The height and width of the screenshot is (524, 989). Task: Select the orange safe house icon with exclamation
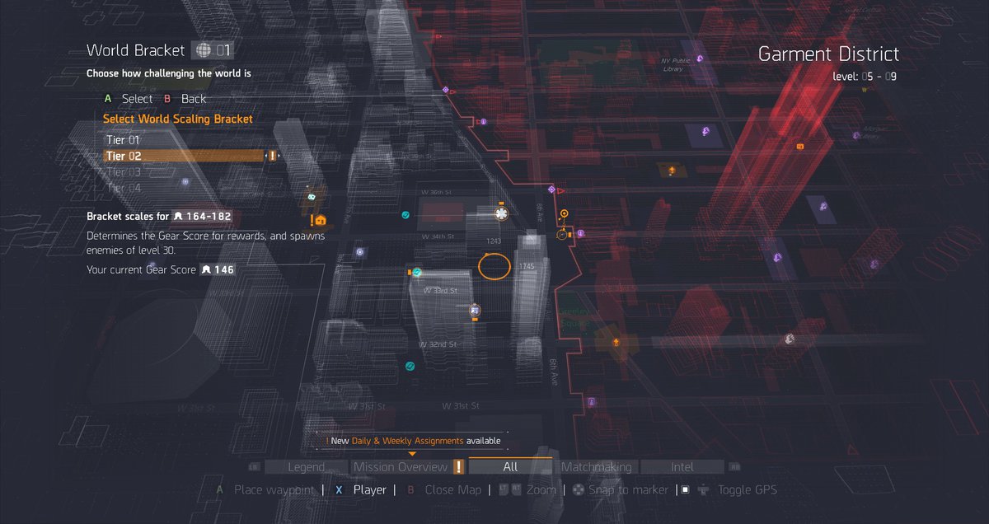pos(320,220)
